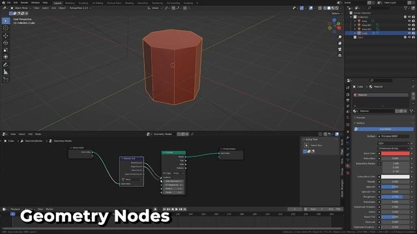The width and height of the screenshot is (417, 234).
Task: Select the Select Box tool in viewport toolbar
Action: pyautogui.click(x=6, y=21)
